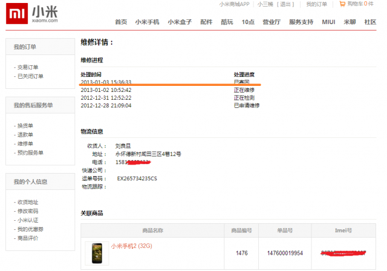Open the 小米盒子 navigation item
This screenshot has width=387, height=271.
click(x=180, y=22)
